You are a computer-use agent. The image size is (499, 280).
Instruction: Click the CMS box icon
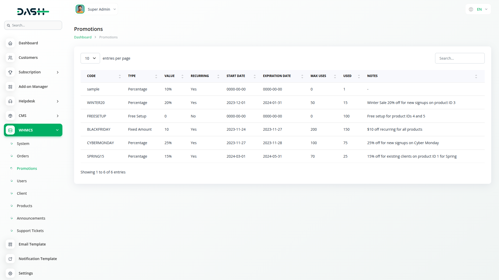click(x=10, y=116)
